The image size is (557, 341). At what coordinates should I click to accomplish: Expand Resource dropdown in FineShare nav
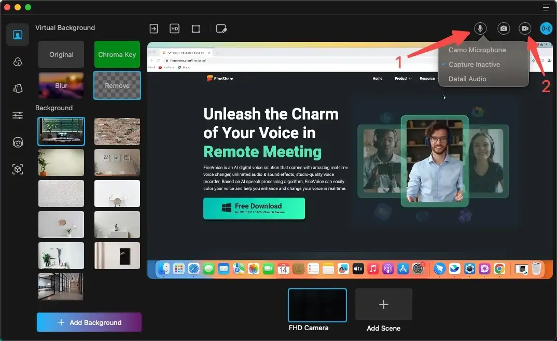[x=428, y=78]
